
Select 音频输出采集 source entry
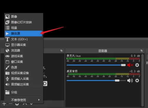pos(24,84)
